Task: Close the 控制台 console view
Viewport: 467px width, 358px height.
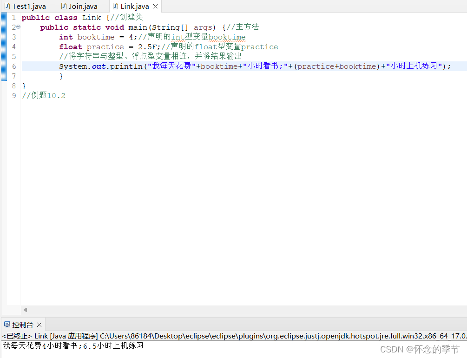Action: pos(39,325)
